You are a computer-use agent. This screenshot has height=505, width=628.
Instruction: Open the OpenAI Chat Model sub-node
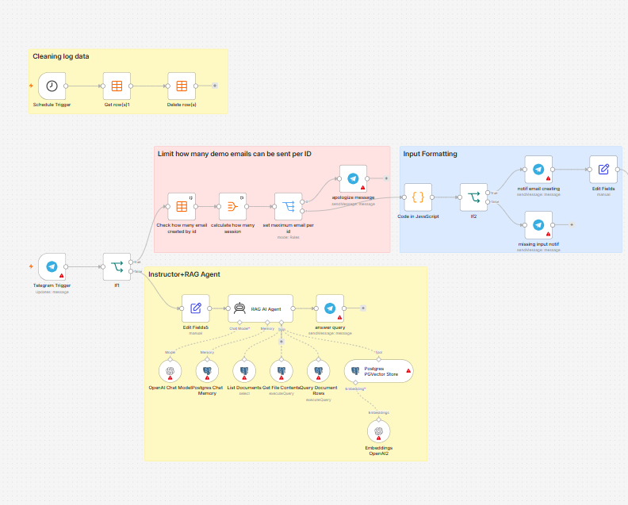170,371
